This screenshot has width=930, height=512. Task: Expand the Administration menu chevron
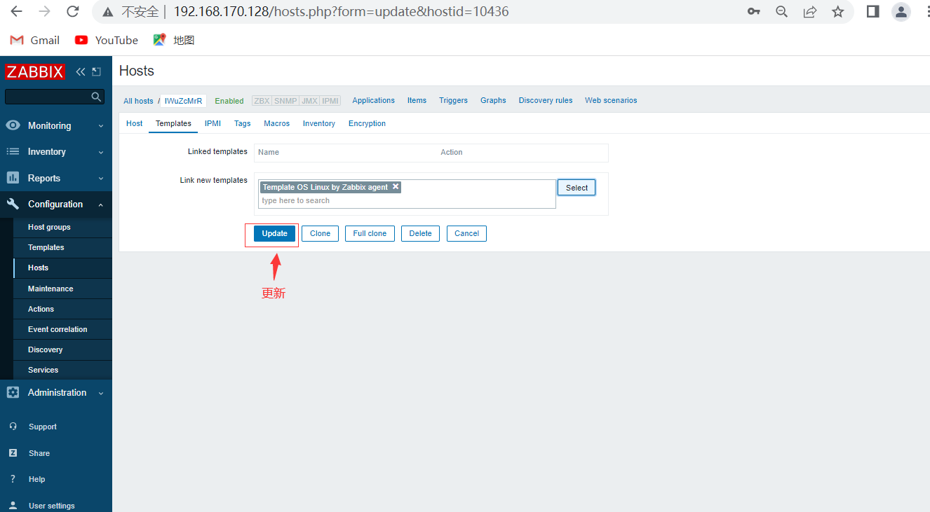(101, 393)
